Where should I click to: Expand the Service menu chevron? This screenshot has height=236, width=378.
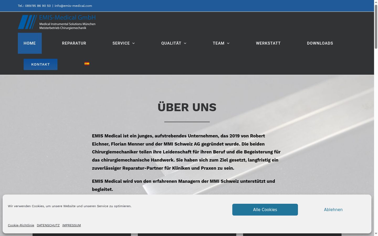click(133, 43)
